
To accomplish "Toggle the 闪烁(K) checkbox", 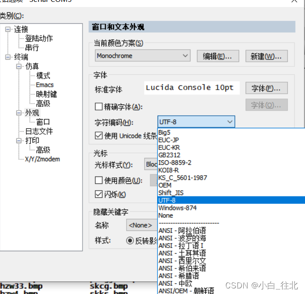I will click(x=99, y=195).
